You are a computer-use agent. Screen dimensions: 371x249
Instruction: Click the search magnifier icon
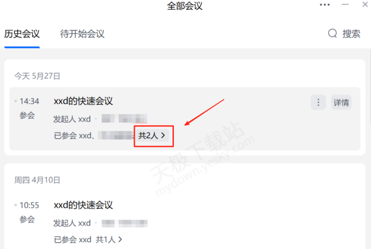(x=333, y=33)
